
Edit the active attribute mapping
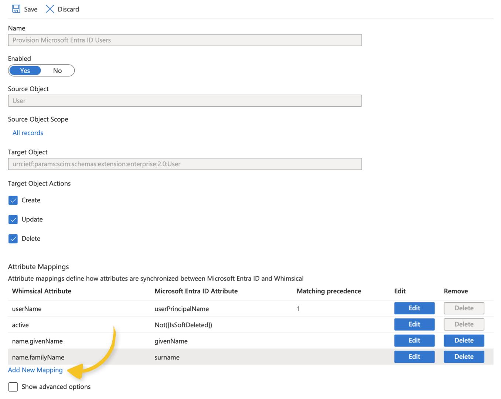click(x=414, y=324)
